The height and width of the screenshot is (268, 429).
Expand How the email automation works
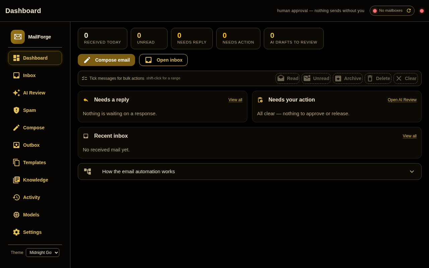250,172
